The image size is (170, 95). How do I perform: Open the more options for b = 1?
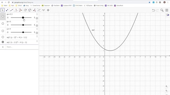tap(37, 22)
